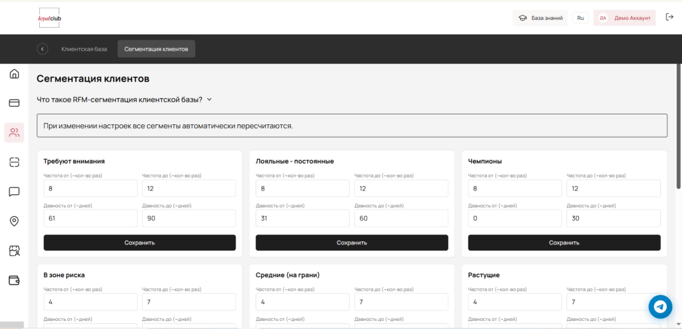Viewport: 682px width, 329px height.
Task: Open the card icon in the sidebar
Action: click(x=14, y=103)
